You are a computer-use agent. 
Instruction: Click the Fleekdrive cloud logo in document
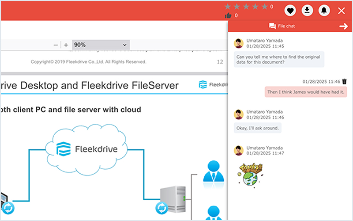coord(86,149)
